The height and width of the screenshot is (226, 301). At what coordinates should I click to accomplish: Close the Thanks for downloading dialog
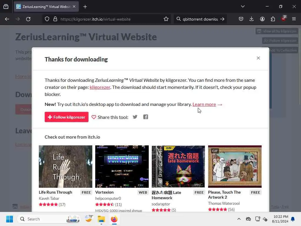(258, 58)
